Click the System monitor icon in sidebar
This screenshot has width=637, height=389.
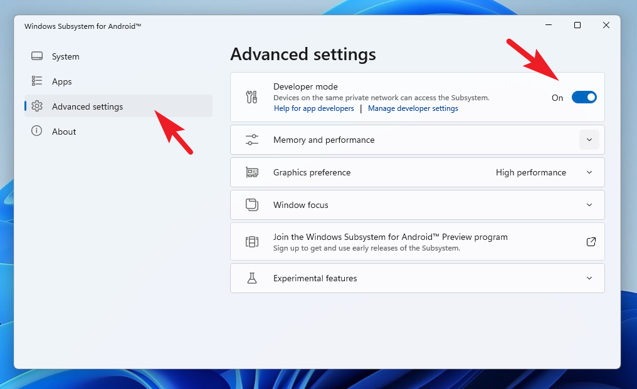[x=37, y=56]
